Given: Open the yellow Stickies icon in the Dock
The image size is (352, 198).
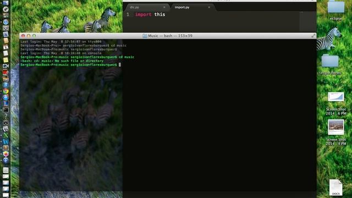Looking at the screenshot, I should pos(5,60).
